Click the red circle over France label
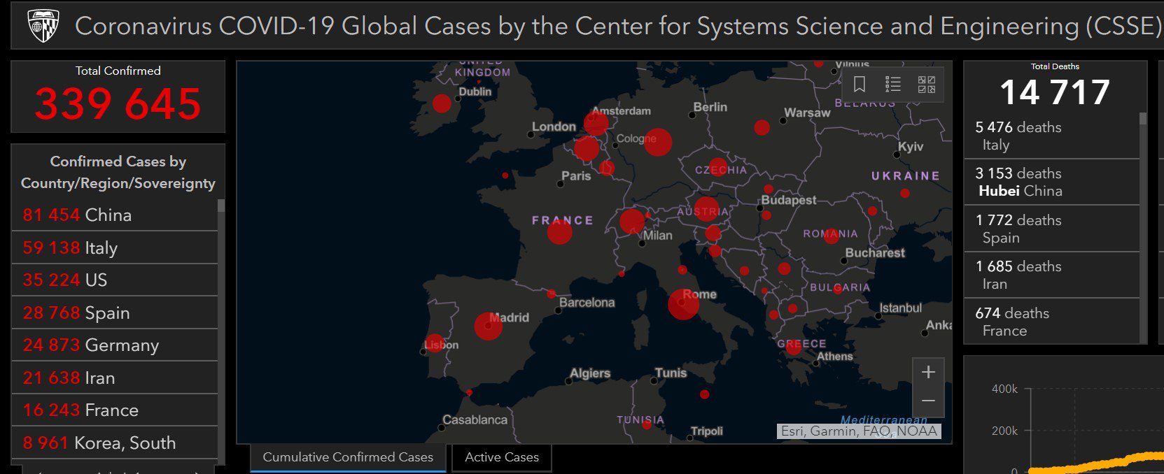 (x=559, y=231)
